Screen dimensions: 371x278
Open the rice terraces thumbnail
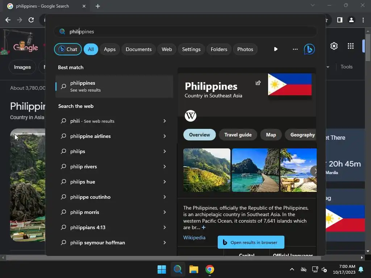[x=207, y=170]
